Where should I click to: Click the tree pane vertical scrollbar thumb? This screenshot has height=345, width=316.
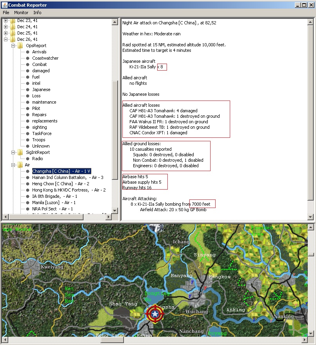(115, 130)
